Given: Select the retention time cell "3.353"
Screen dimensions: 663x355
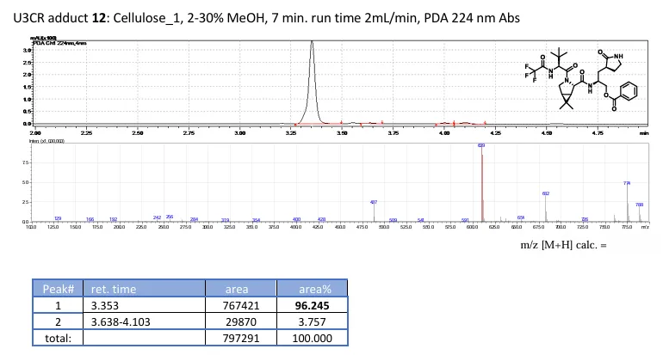Looking at the screenshot, I should click(144, 305).
